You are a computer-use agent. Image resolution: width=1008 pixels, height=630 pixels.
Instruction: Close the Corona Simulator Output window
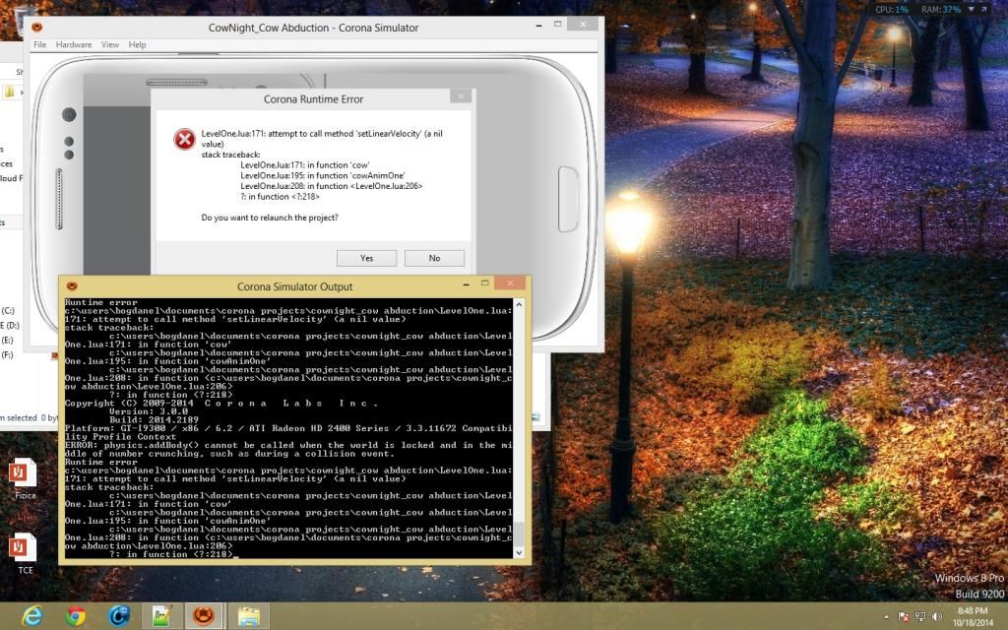tap(510, 283)
